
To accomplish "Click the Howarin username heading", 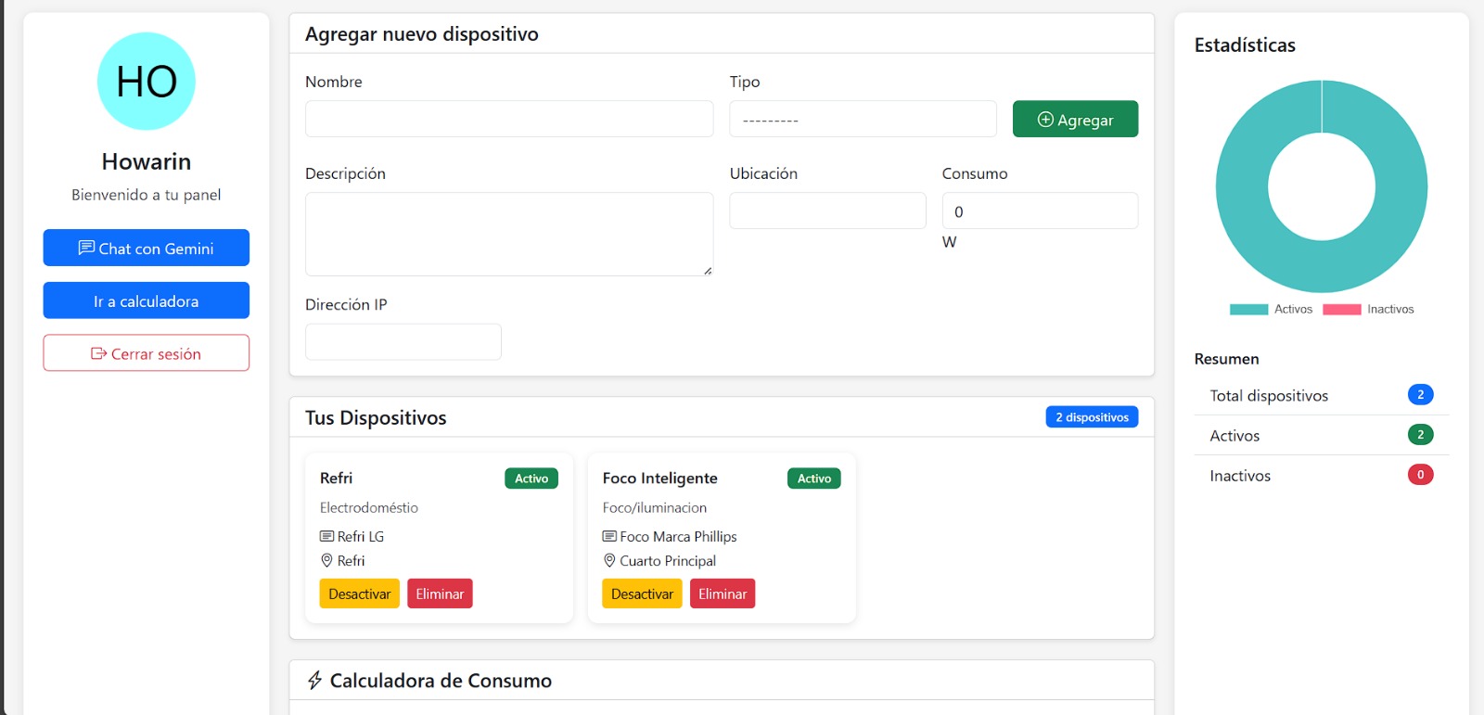I will coord(147,161).
